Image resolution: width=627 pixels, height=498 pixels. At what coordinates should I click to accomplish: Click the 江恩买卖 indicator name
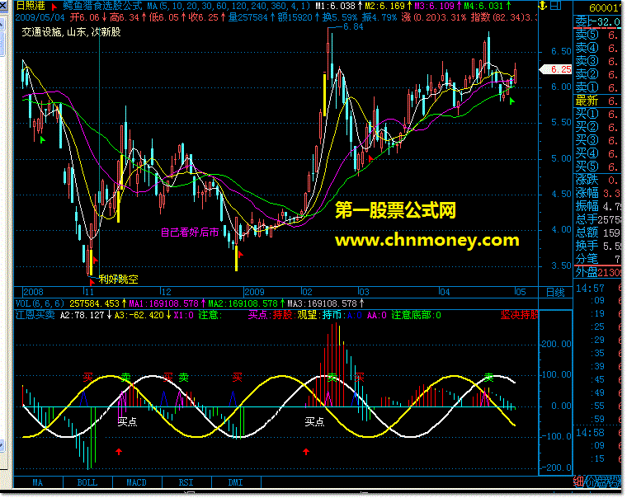pyautogui.click(x=35, y=315)
